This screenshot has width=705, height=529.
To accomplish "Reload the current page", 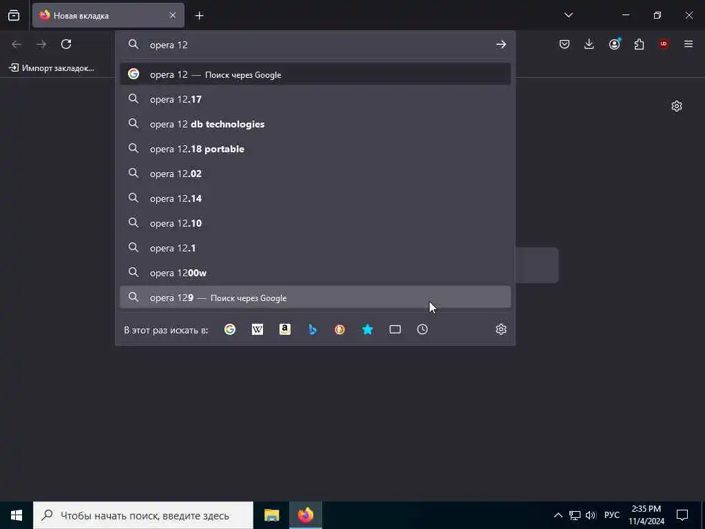I will point(66,44).
